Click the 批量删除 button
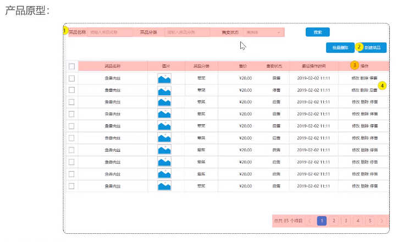403x242 pixels. pyautogui.click(x=340, y=48)
